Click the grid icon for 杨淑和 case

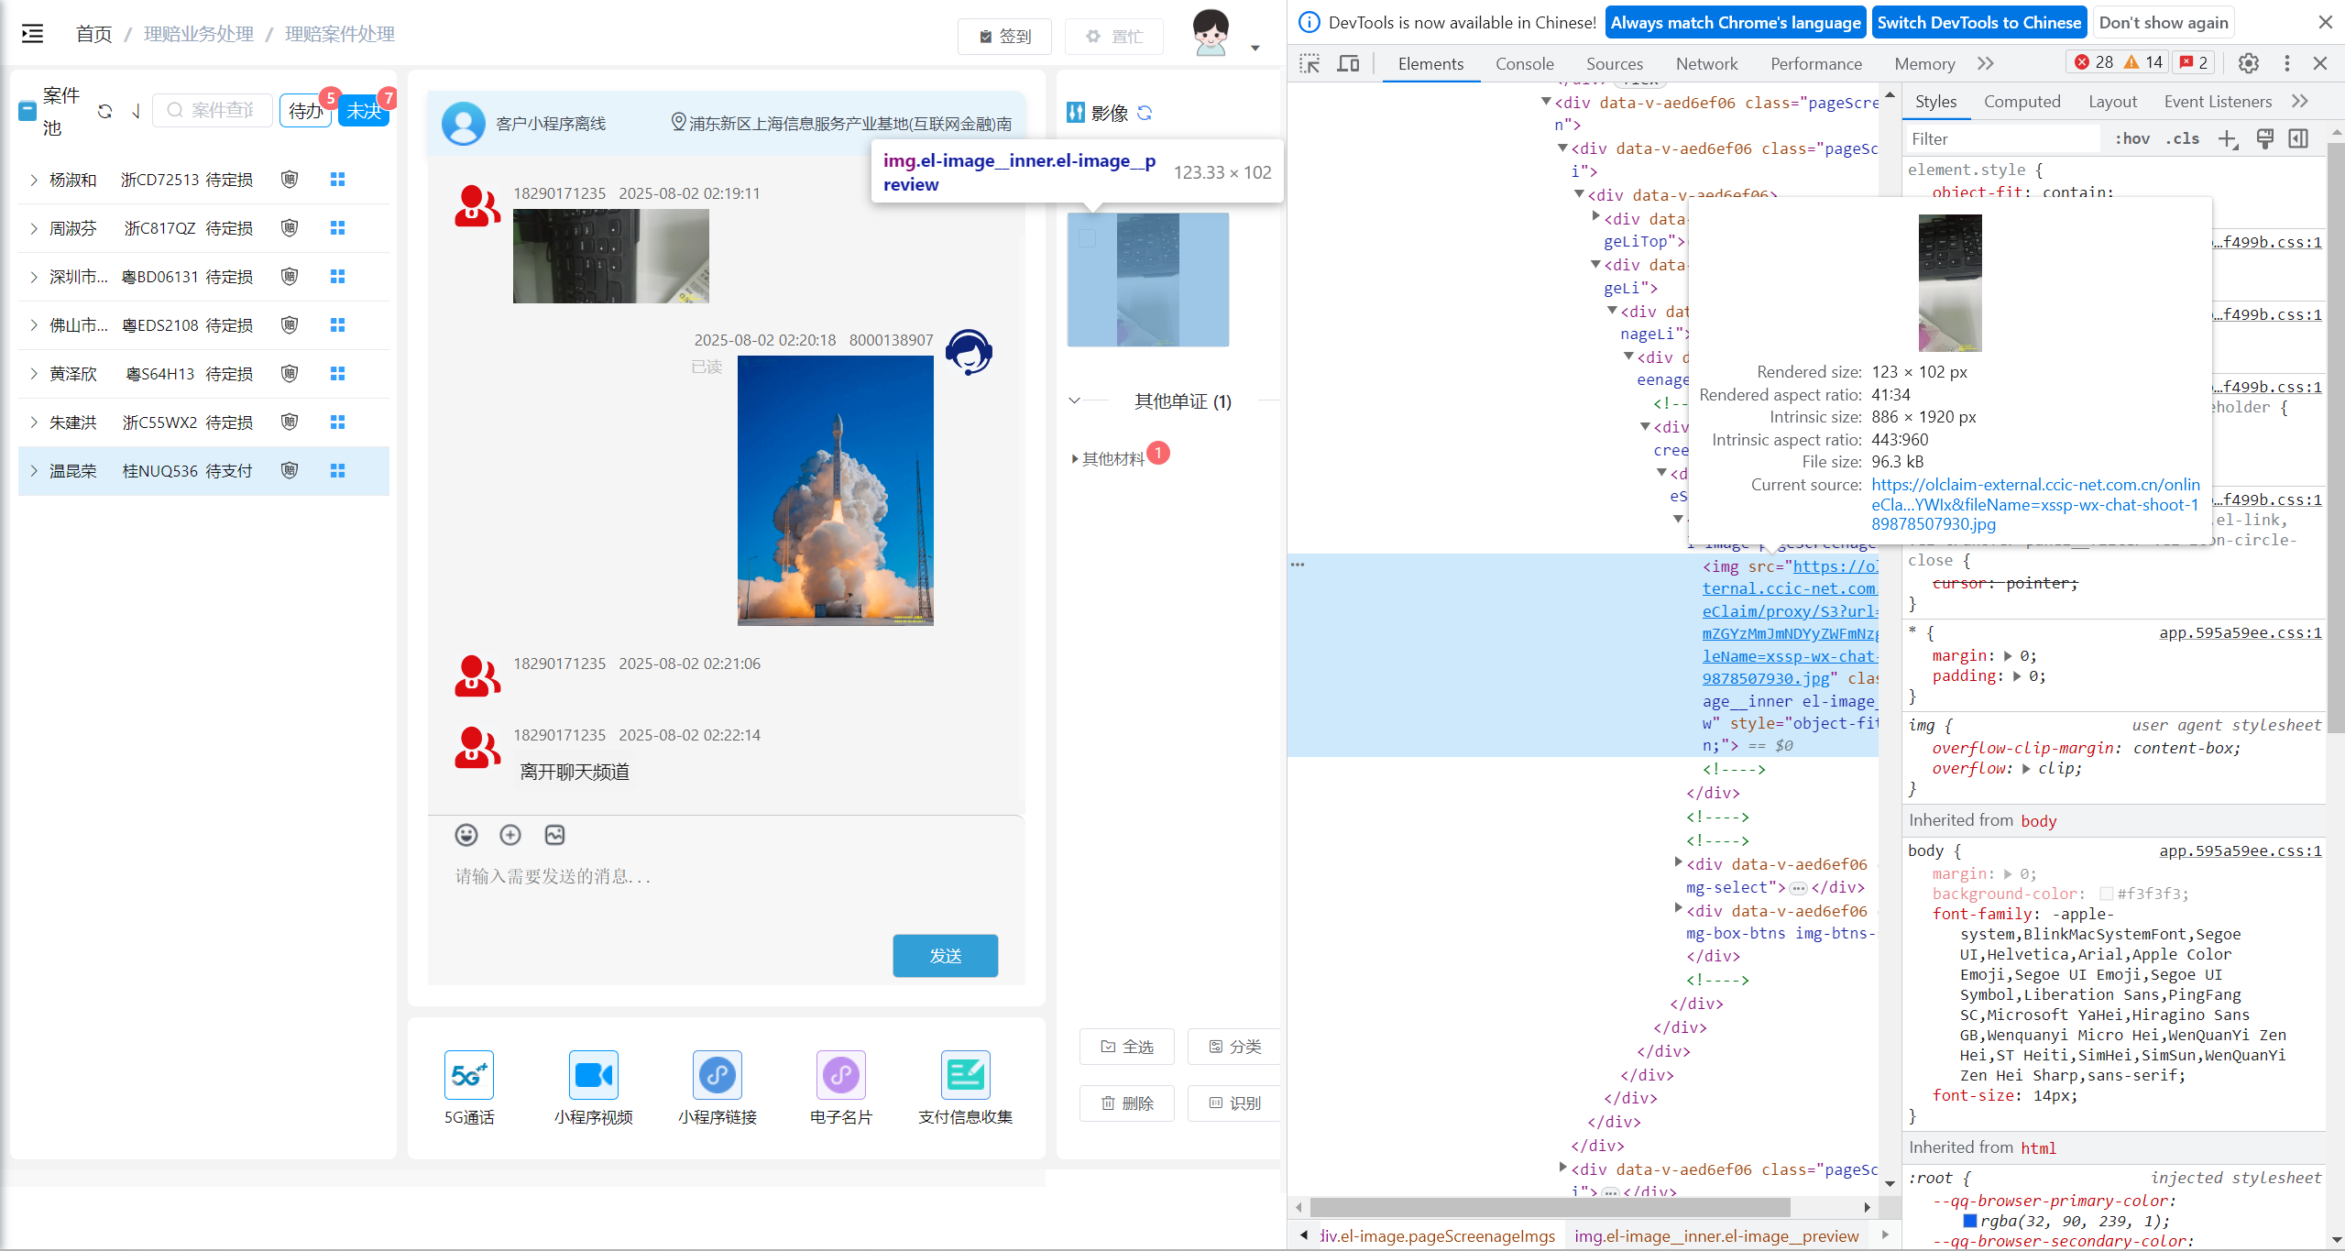pyautogui.click(x=337, y=180)
